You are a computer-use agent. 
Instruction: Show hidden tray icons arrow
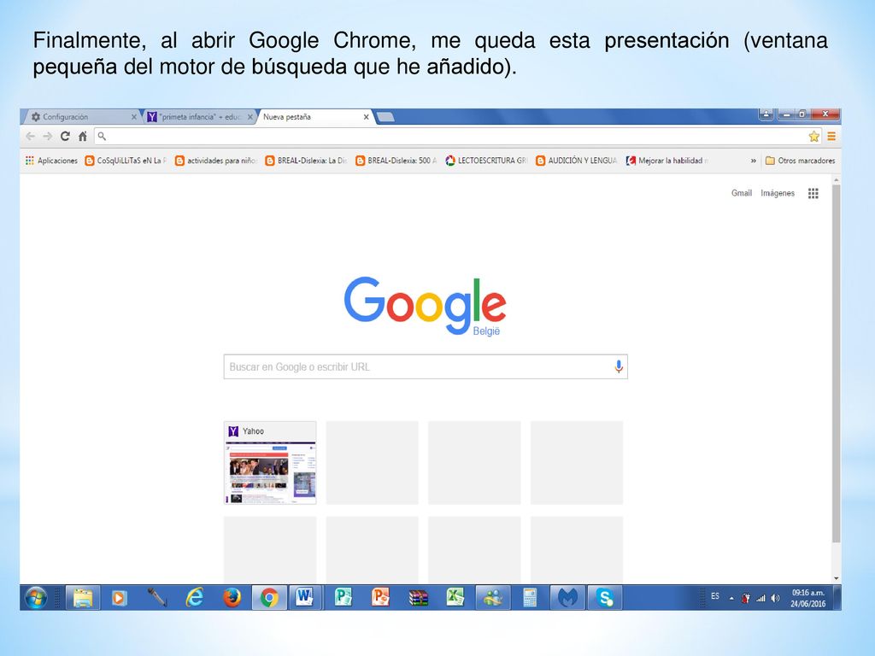[731, 598]
